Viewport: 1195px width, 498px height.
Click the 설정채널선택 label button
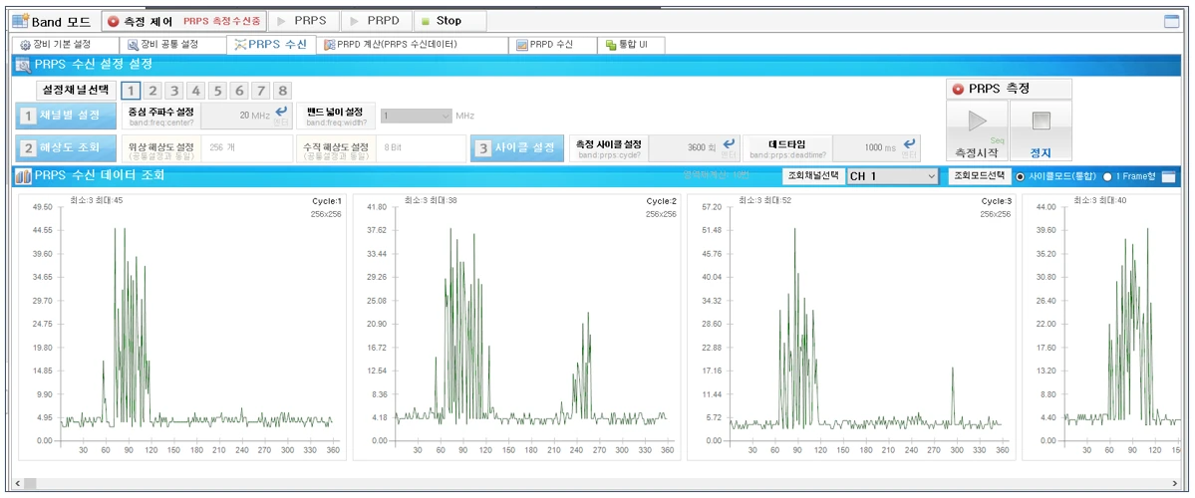(77, 91)
